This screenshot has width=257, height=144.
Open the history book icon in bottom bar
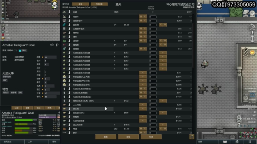click(225, 142)
